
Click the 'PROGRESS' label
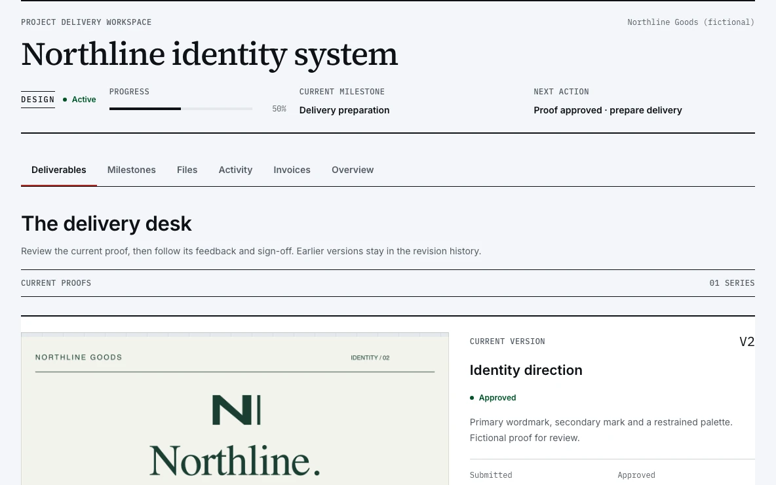click(x=129, y=92)
